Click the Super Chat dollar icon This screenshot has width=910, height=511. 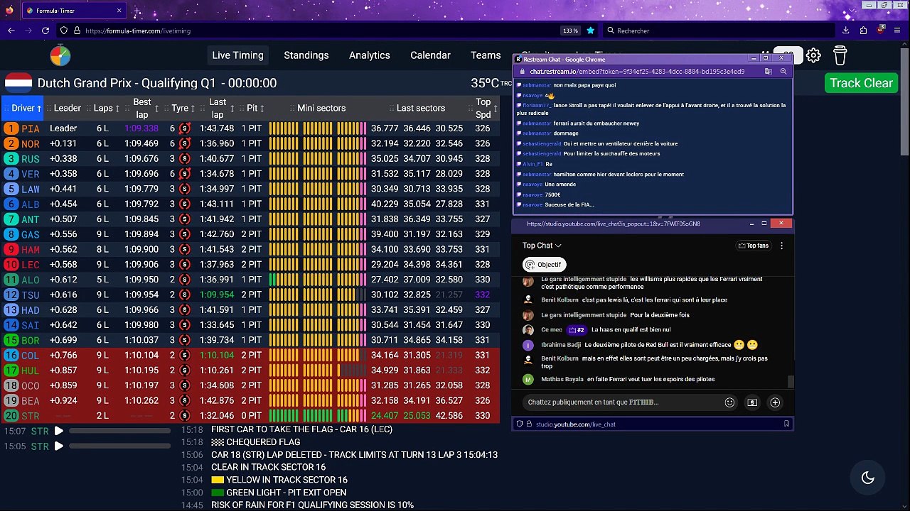click(x=752, y=402)
